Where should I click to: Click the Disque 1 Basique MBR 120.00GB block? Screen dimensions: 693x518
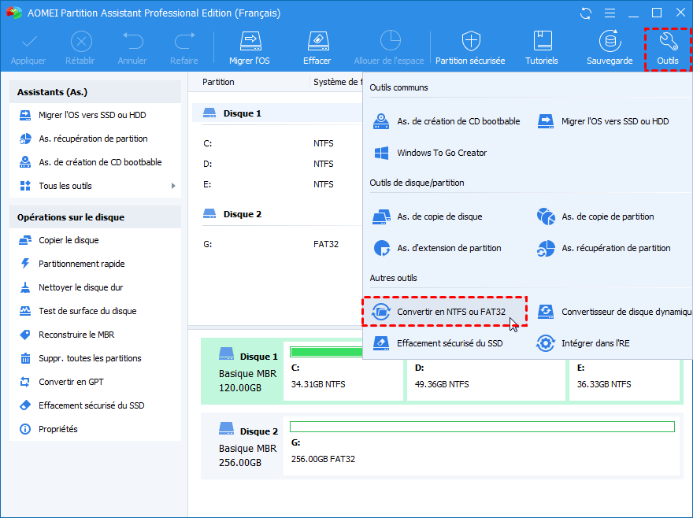[x=242, y=372]
